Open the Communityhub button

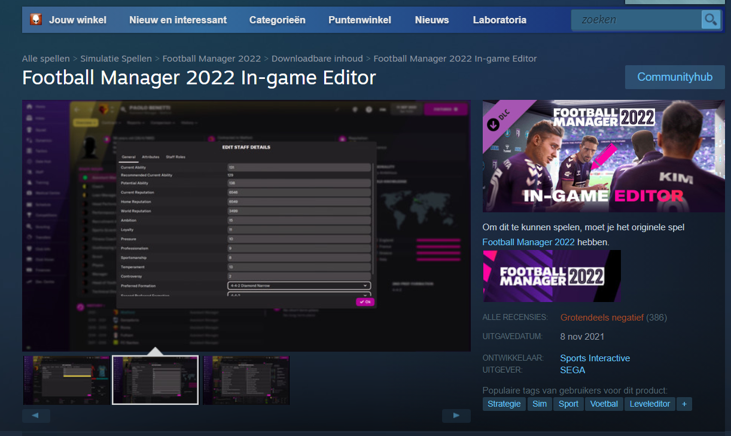(x=675, y=77)
